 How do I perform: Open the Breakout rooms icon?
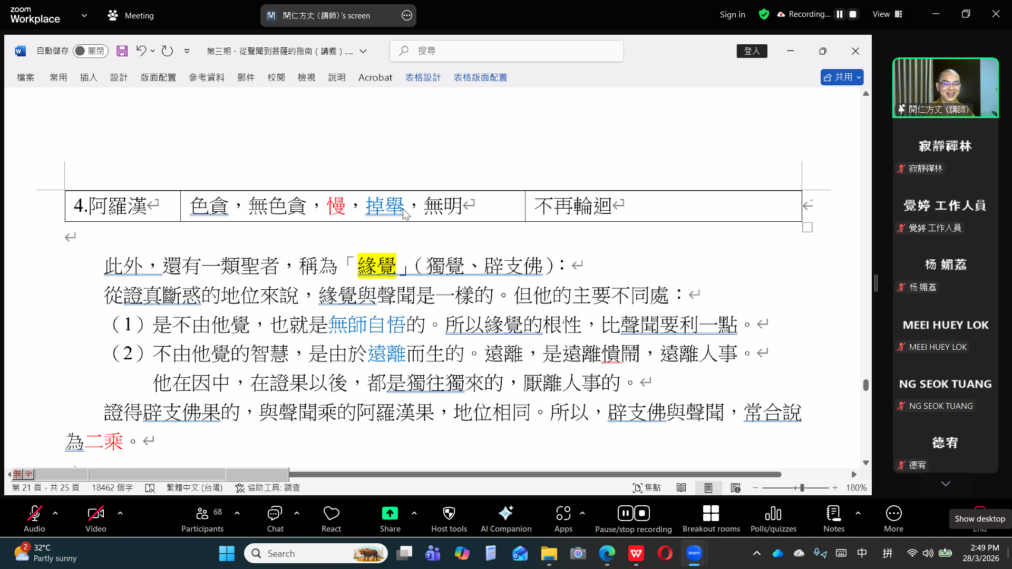click(x=711, y=513)
